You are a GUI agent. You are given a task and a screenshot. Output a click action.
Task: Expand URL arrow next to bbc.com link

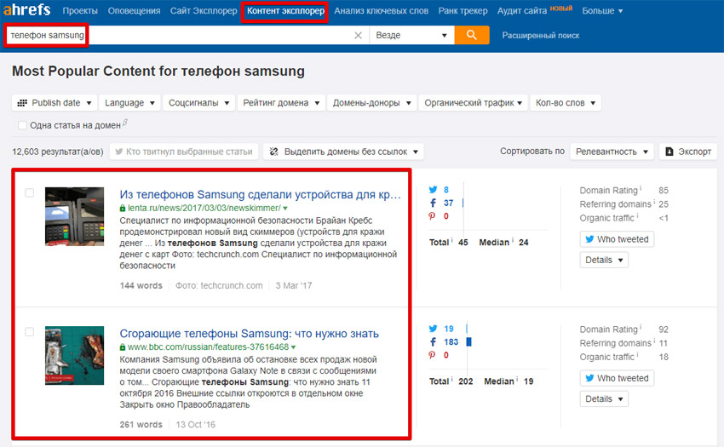coord(294,347)
